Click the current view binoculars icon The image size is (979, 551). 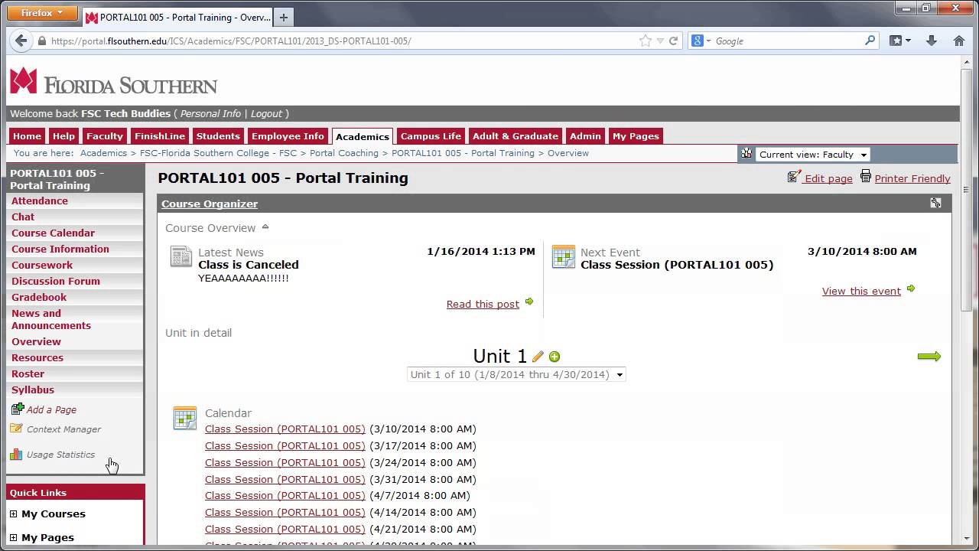tap(746, 153)
